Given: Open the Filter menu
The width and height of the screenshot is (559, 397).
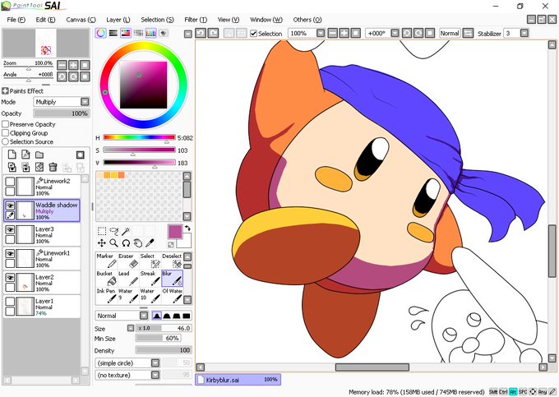Looking at the screenshot, I should click(196, 20).
